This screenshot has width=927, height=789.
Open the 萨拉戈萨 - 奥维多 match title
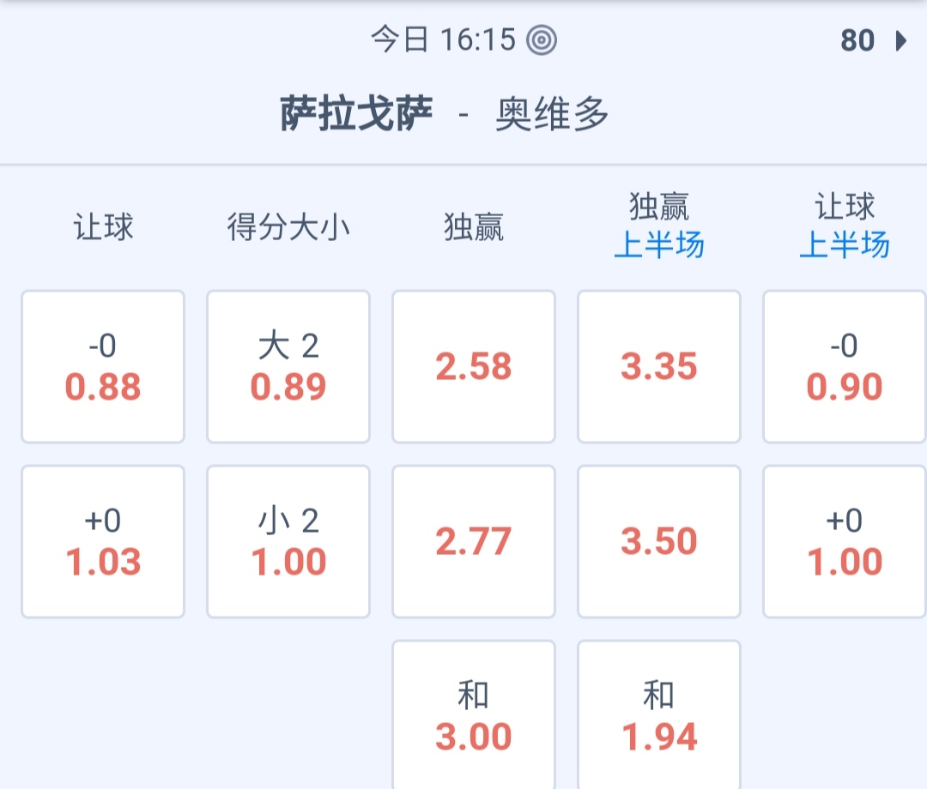pyautogui.click(x=445, y=114)
